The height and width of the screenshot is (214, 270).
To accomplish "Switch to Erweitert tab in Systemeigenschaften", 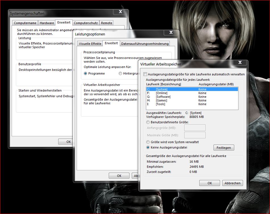I will coord(64,22).
